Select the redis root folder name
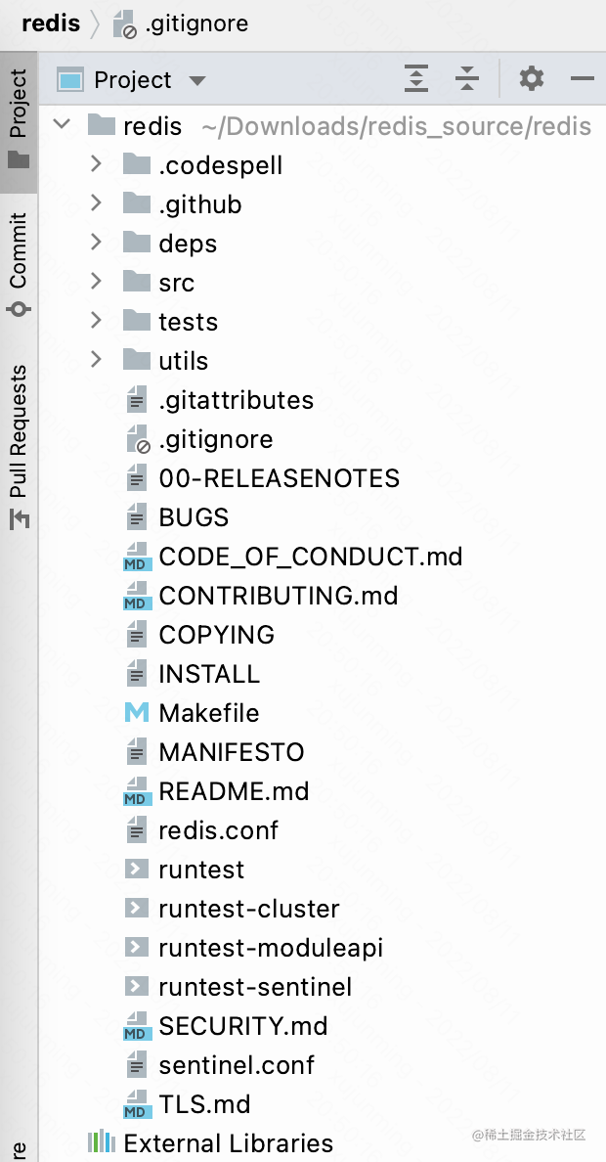Viewport: 606px width, 1162px height. point(152,126)
